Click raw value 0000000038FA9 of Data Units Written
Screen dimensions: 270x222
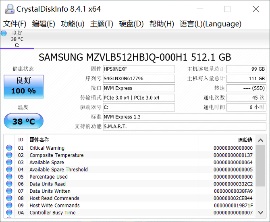point(233,191)
